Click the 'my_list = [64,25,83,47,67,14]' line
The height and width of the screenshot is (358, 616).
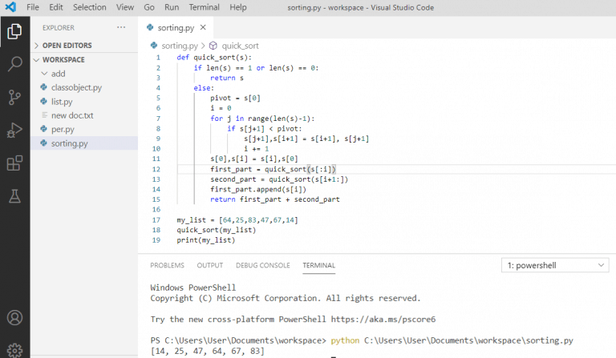coord(237,220)
